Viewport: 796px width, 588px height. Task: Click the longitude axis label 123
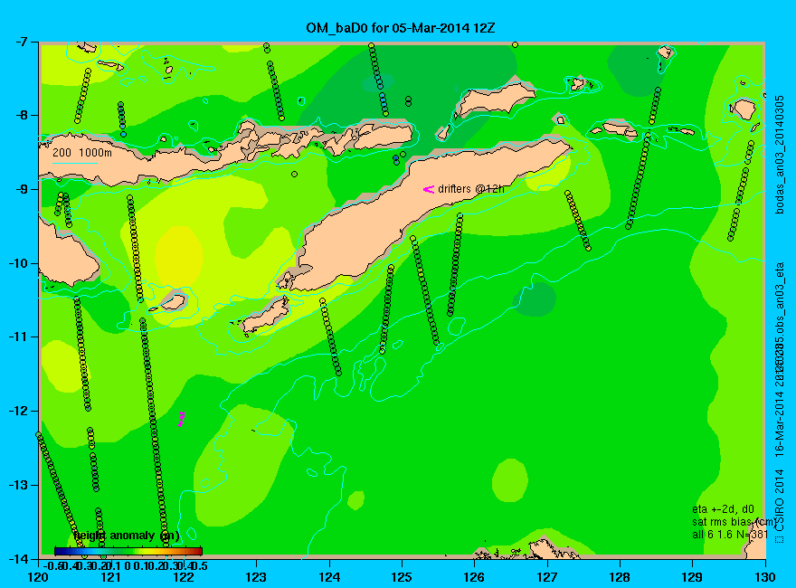256,577
